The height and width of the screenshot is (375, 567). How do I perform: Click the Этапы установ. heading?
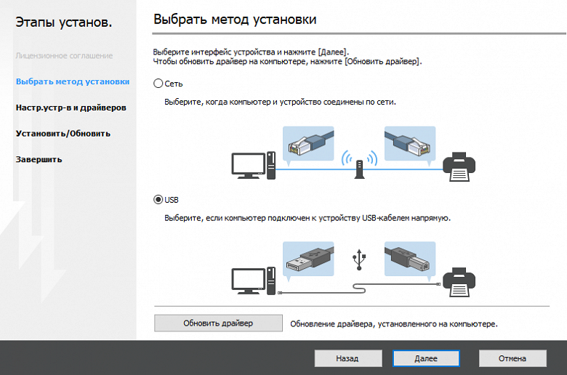coord(64,23)
